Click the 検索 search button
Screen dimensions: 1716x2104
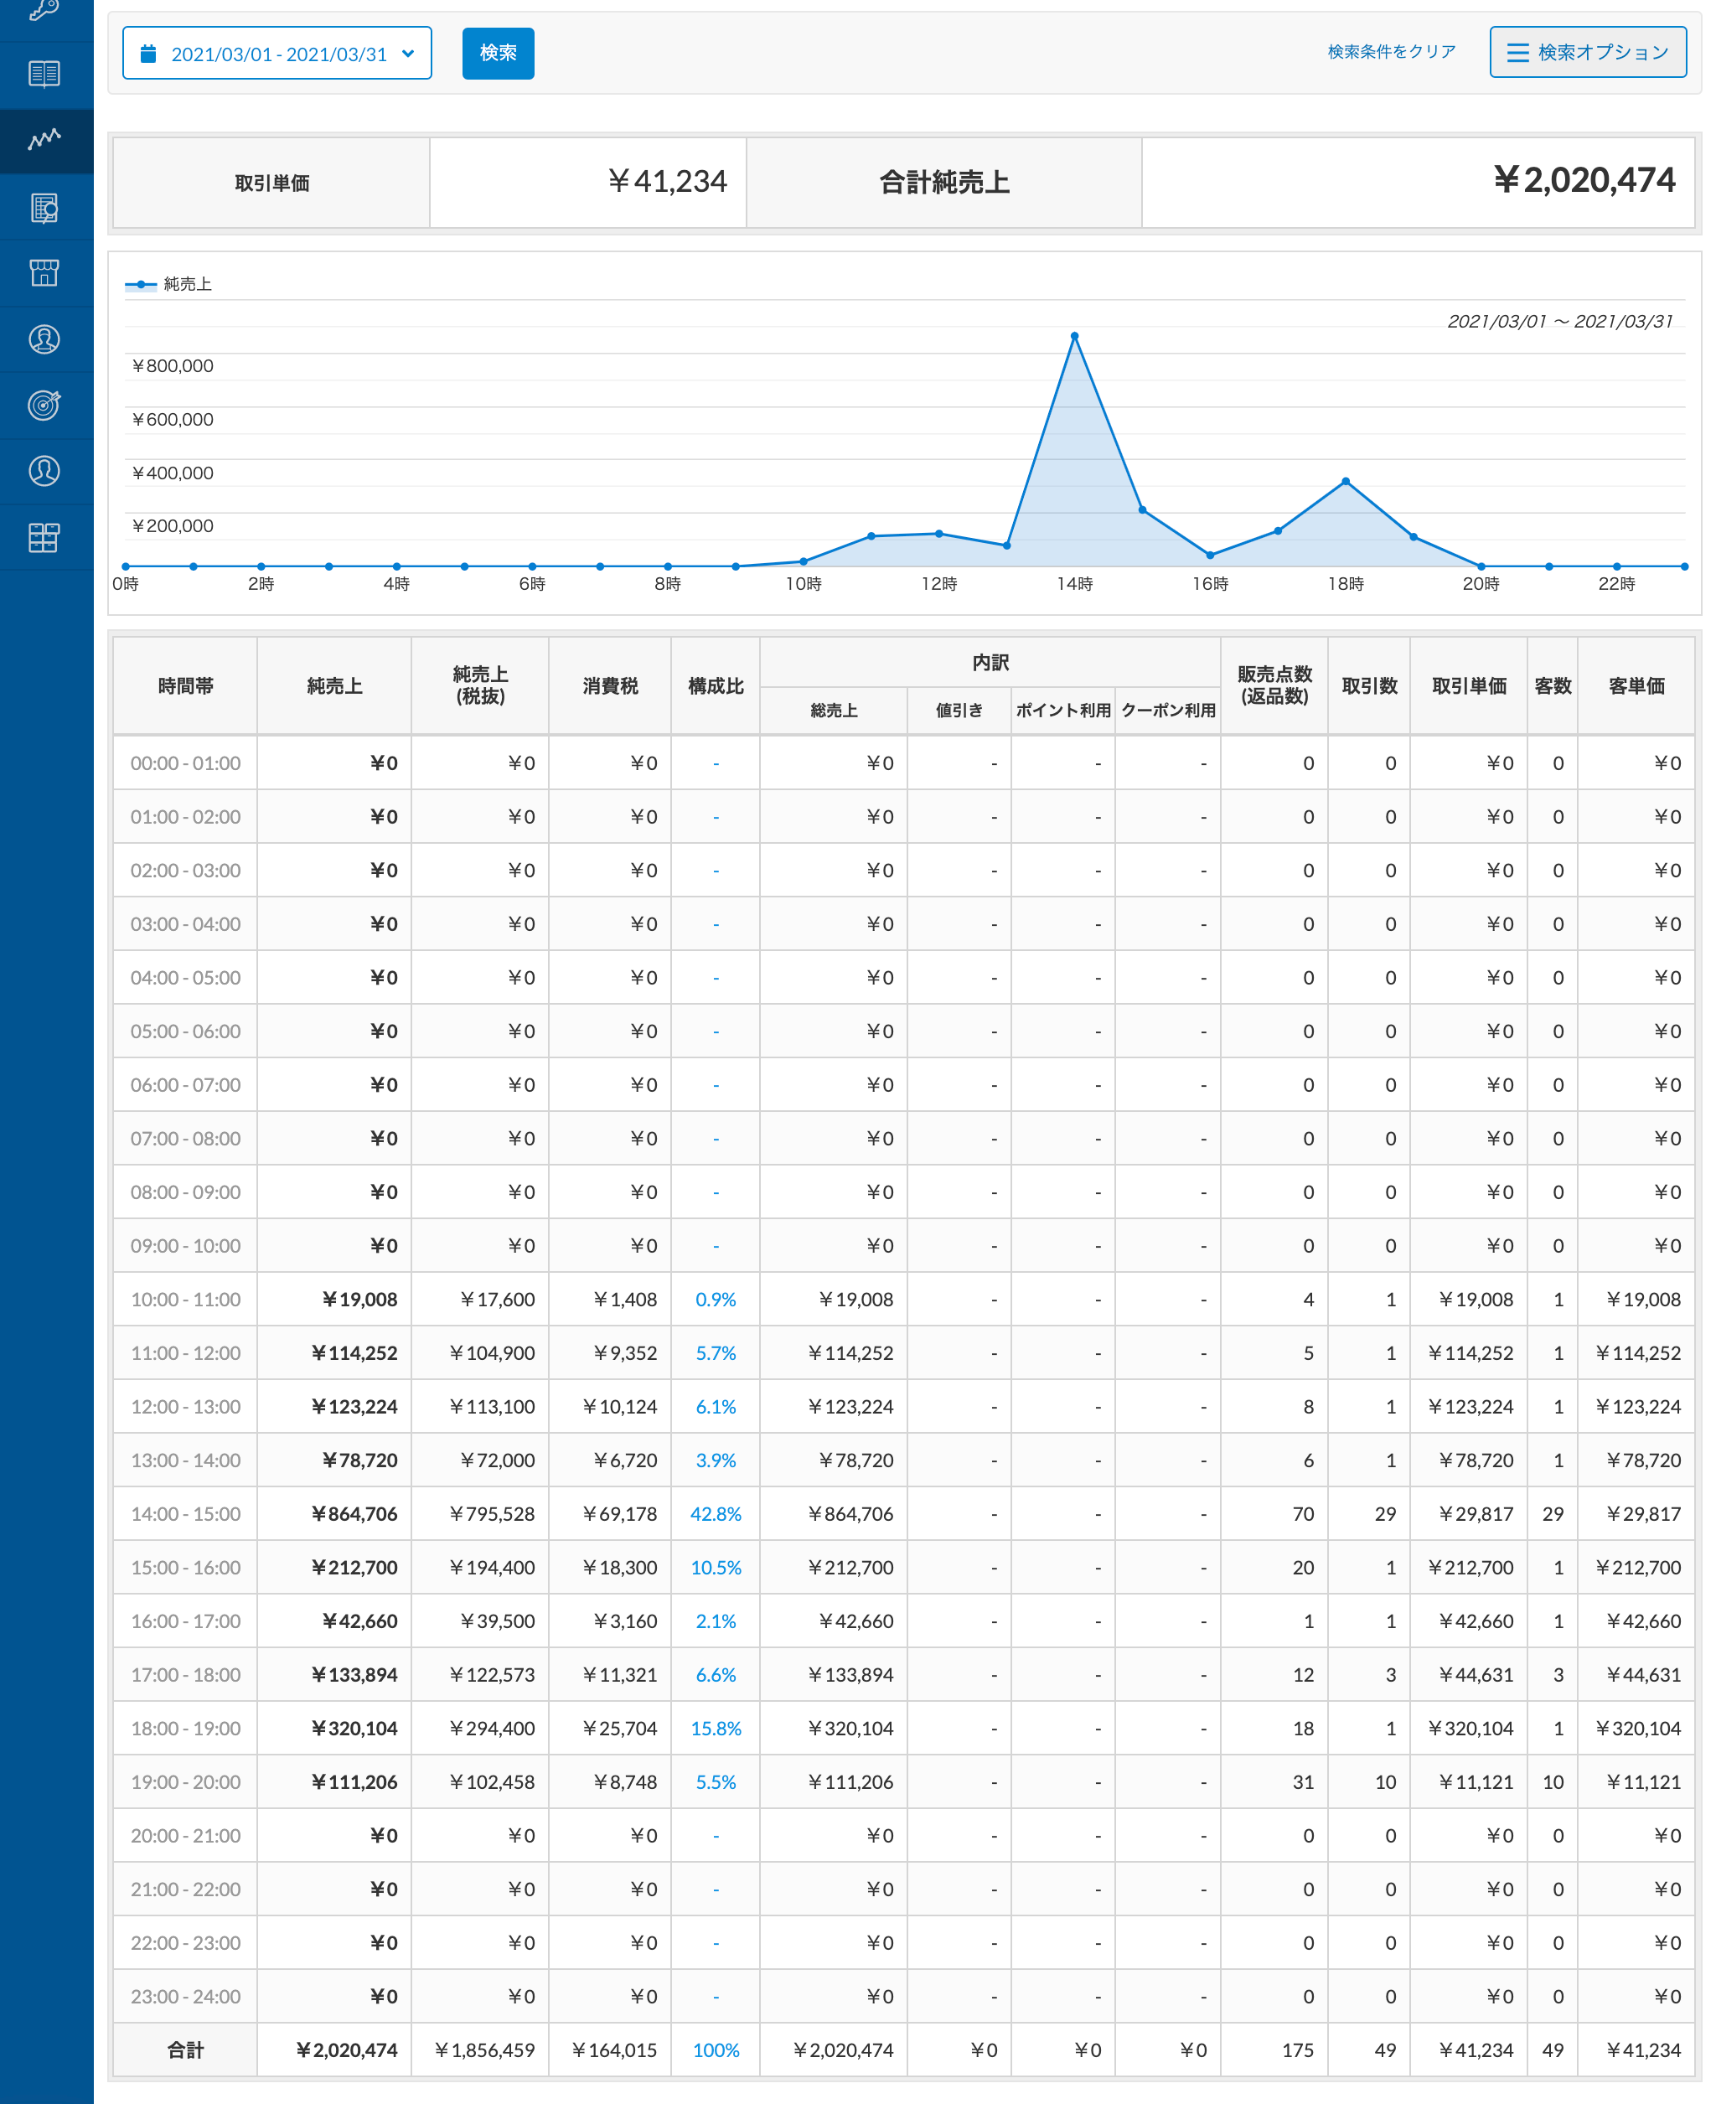pyautogui.click(x=499, y=54)
